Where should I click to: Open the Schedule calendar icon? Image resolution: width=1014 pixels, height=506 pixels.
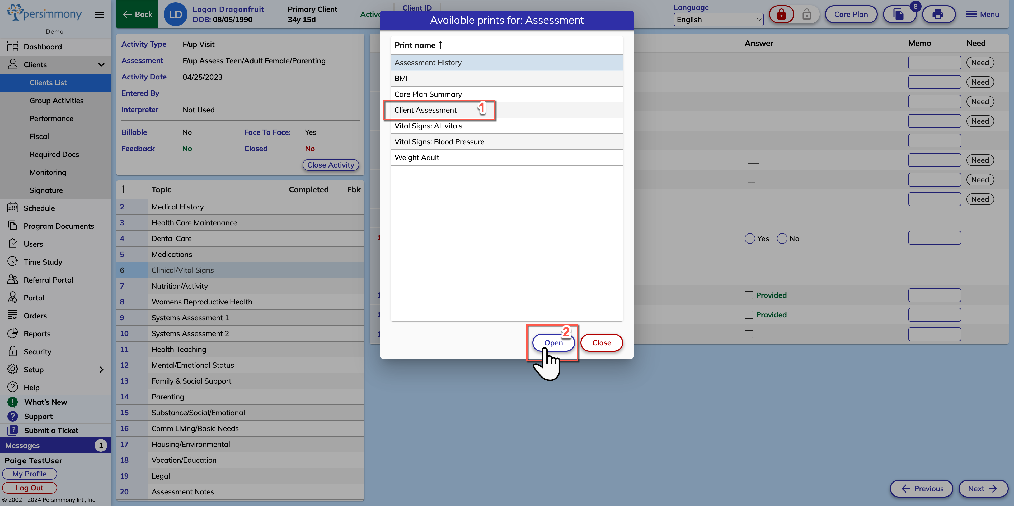[x=13, y=208]
